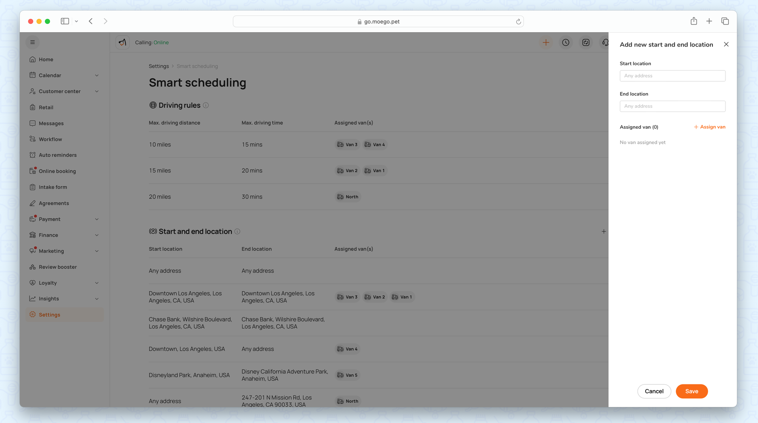Expand the Calendar sidebar menu
The height and width of the screenshot is (423, 758).
pyautogui.click(x=97, y=75)
